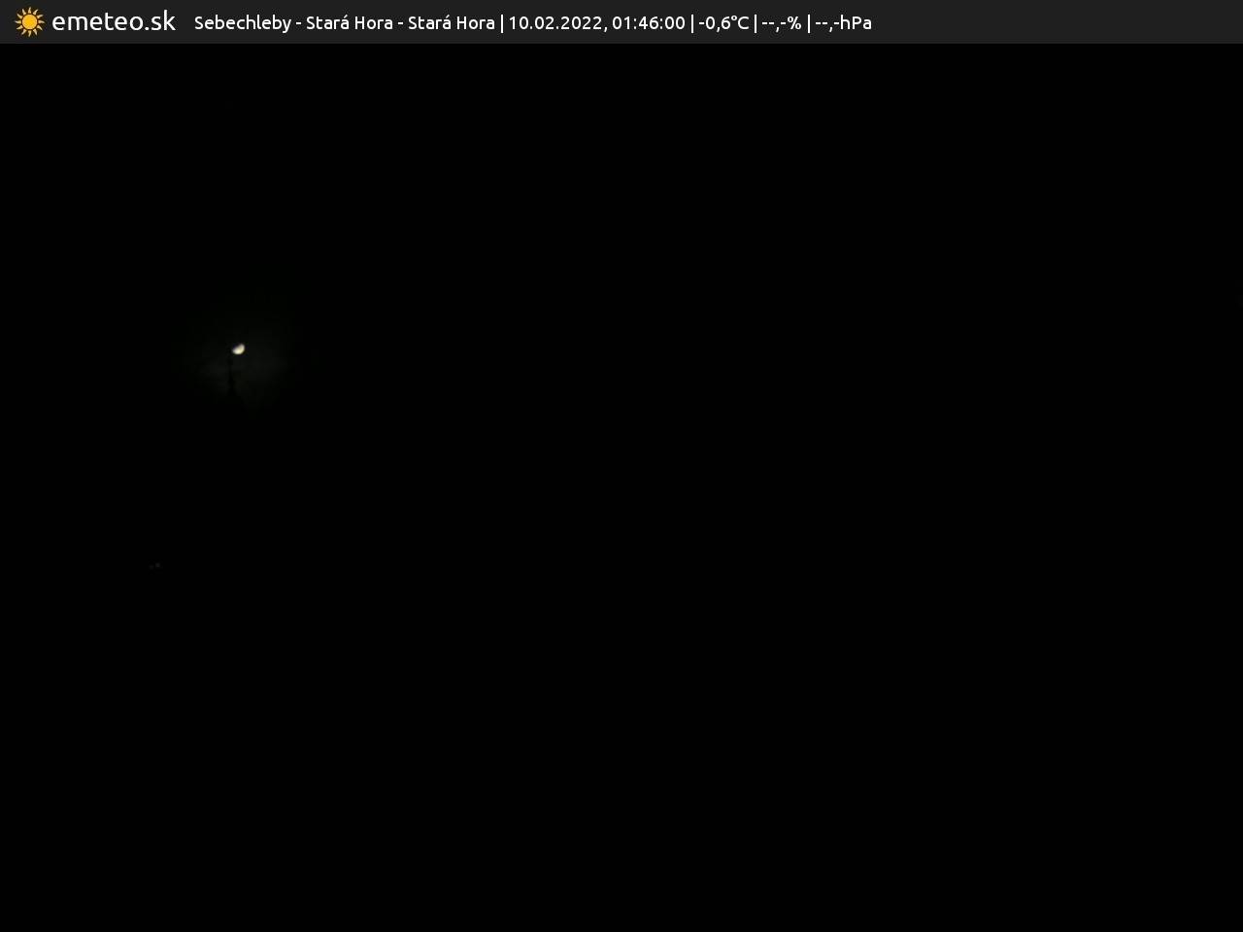Select the date 10.02.2022
1243x932 pixels.
(x=555, y=22)
